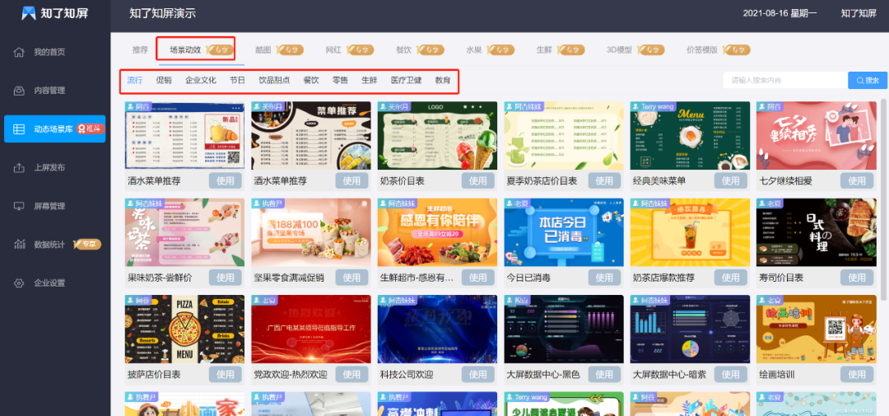Click the 推荐 badge on 动态场景库
Screen dimensions: 889x416
(x=91, y=129)
